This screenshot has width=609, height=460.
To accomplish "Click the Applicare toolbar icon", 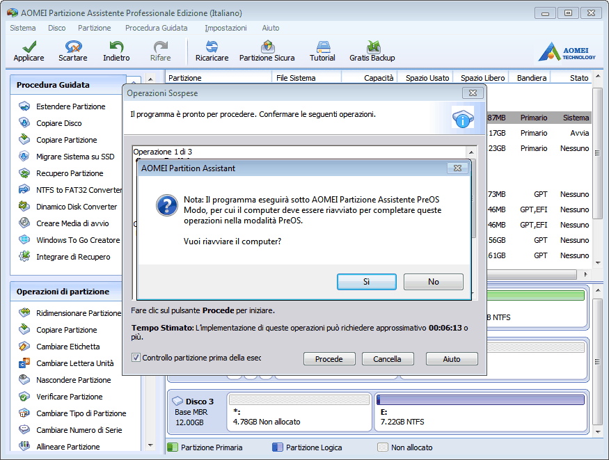I will [29, 47].
